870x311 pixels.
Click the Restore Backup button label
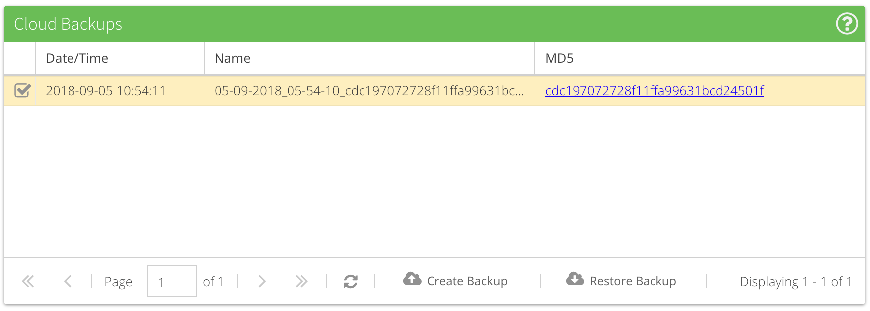[633, 281]
